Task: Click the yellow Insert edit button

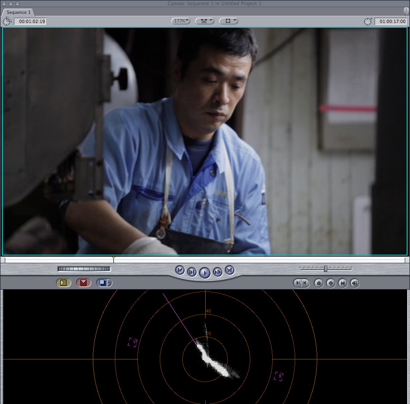Action: (64, 282)
